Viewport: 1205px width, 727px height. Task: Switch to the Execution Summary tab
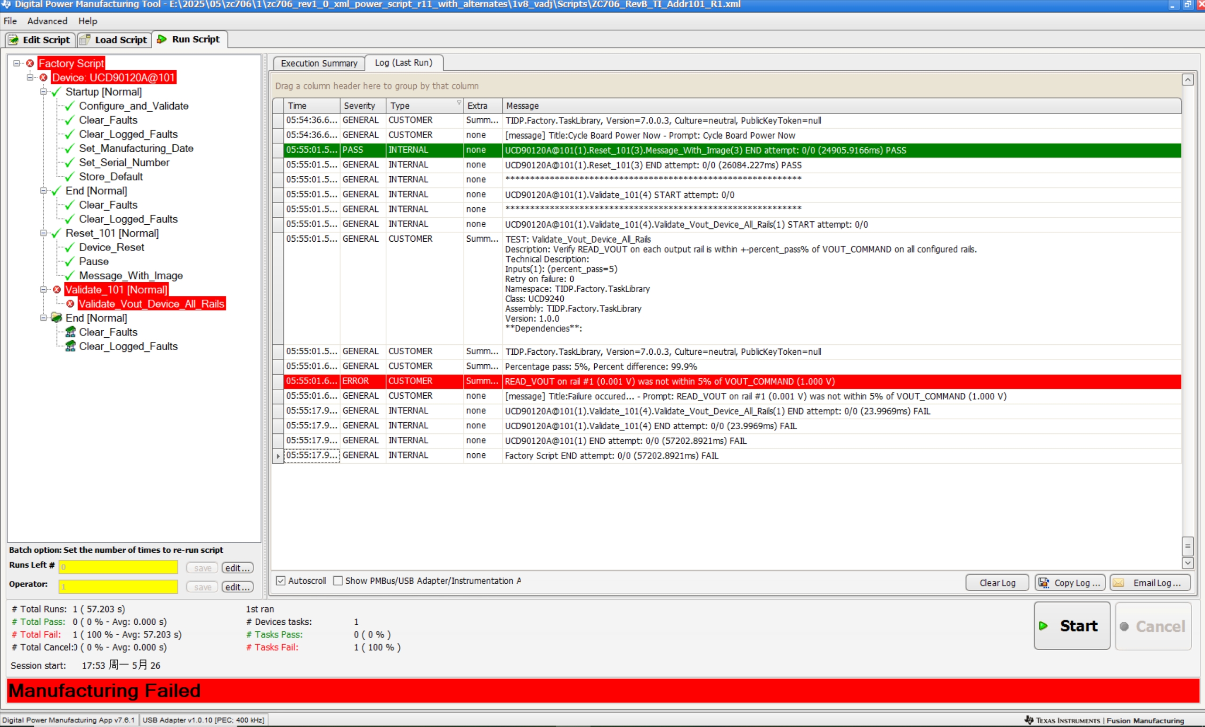[x=319, y=63]
